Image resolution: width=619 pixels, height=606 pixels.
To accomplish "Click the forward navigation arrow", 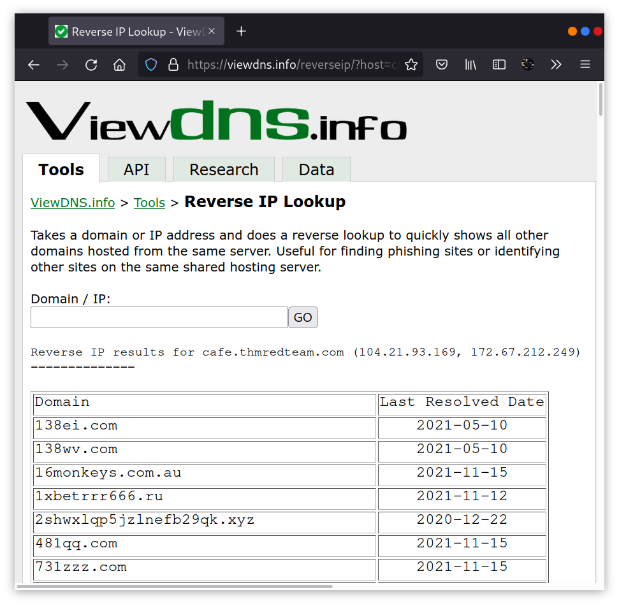I will pos(62,65).
